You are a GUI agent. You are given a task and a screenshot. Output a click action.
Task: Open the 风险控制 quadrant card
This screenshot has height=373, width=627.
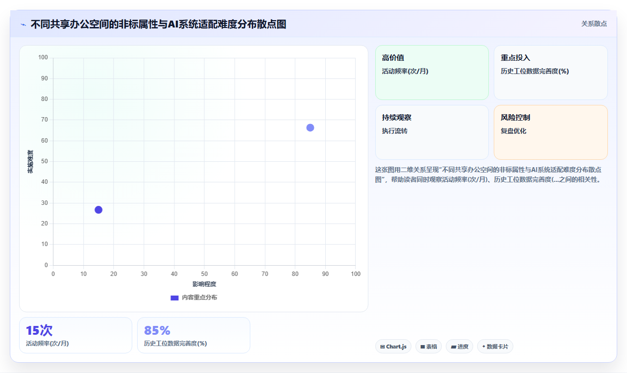pyautogui.click(x=551, y=132)
